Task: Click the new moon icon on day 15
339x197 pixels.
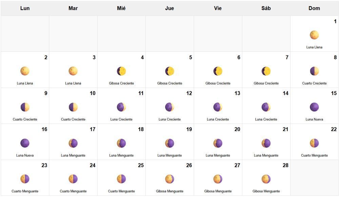Action: (x=314, y=107)
